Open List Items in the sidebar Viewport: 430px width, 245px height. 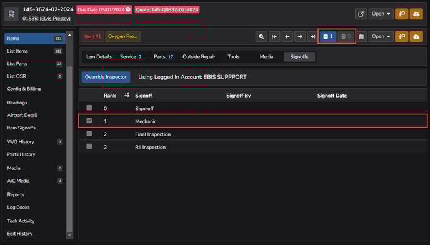[x=35, y=51]
